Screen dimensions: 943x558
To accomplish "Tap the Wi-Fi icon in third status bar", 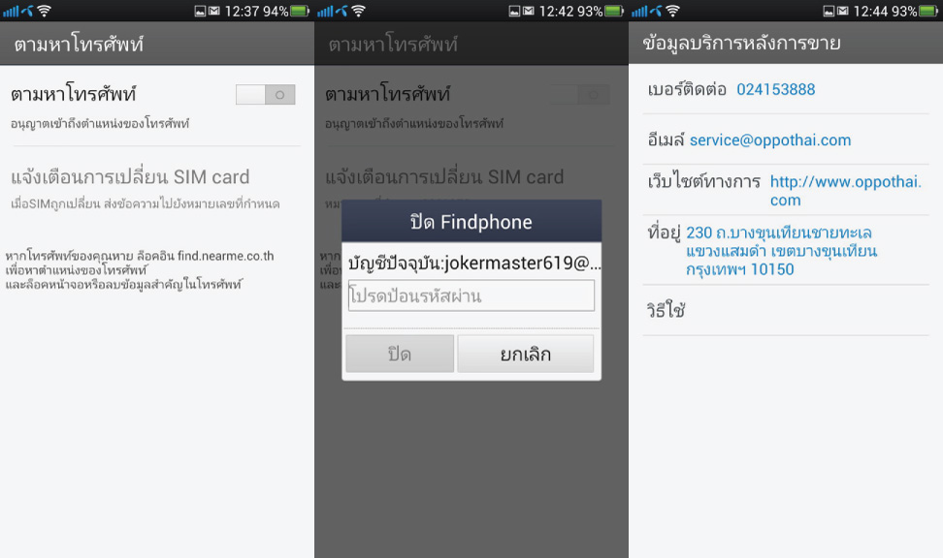I will 672,11.
